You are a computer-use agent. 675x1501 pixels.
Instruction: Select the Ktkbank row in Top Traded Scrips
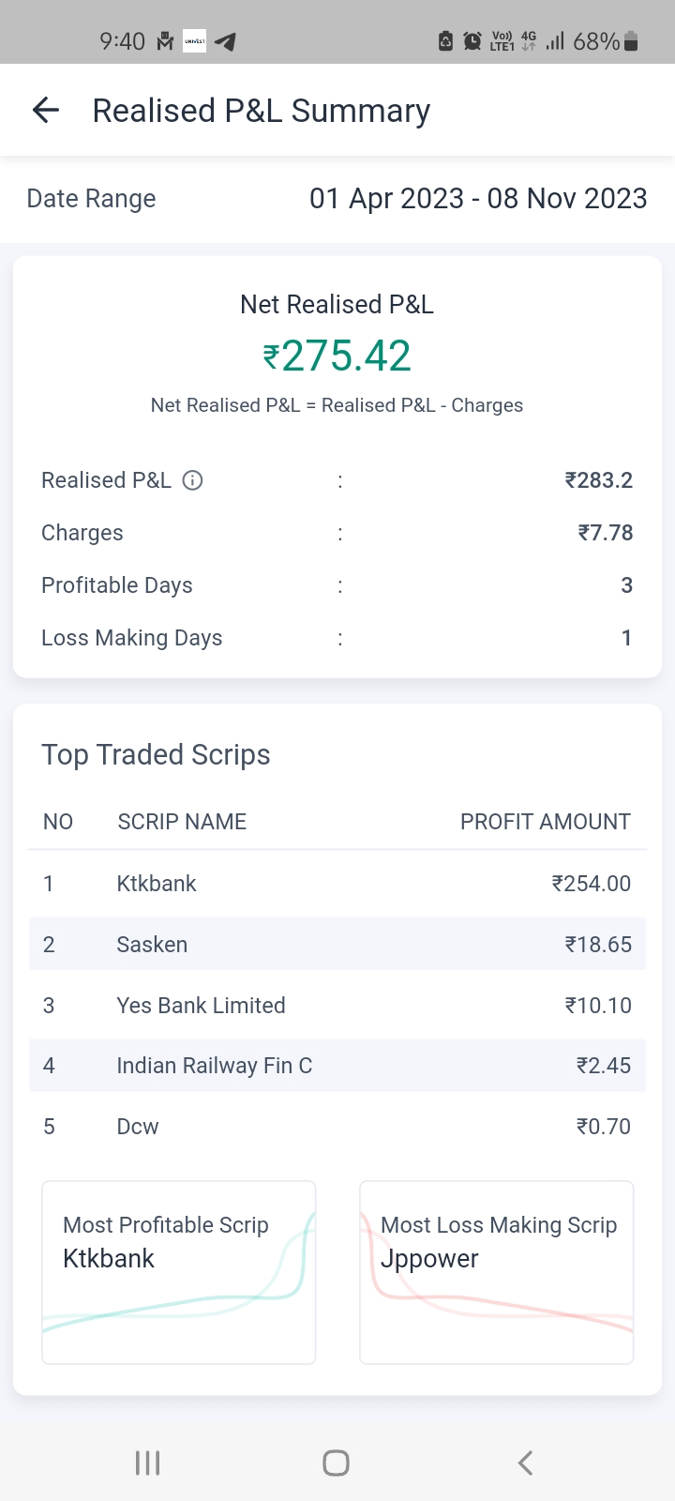click(x=337, y=884)
